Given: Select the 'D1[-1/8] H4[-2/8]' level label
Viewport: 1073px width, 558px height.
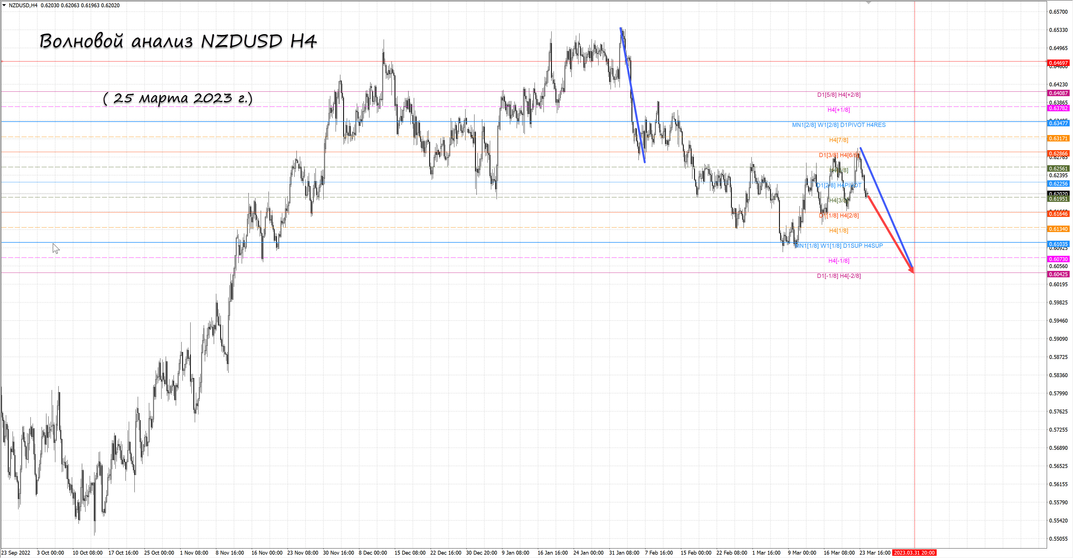Looking at the screenshot, I should click(839, 276).
